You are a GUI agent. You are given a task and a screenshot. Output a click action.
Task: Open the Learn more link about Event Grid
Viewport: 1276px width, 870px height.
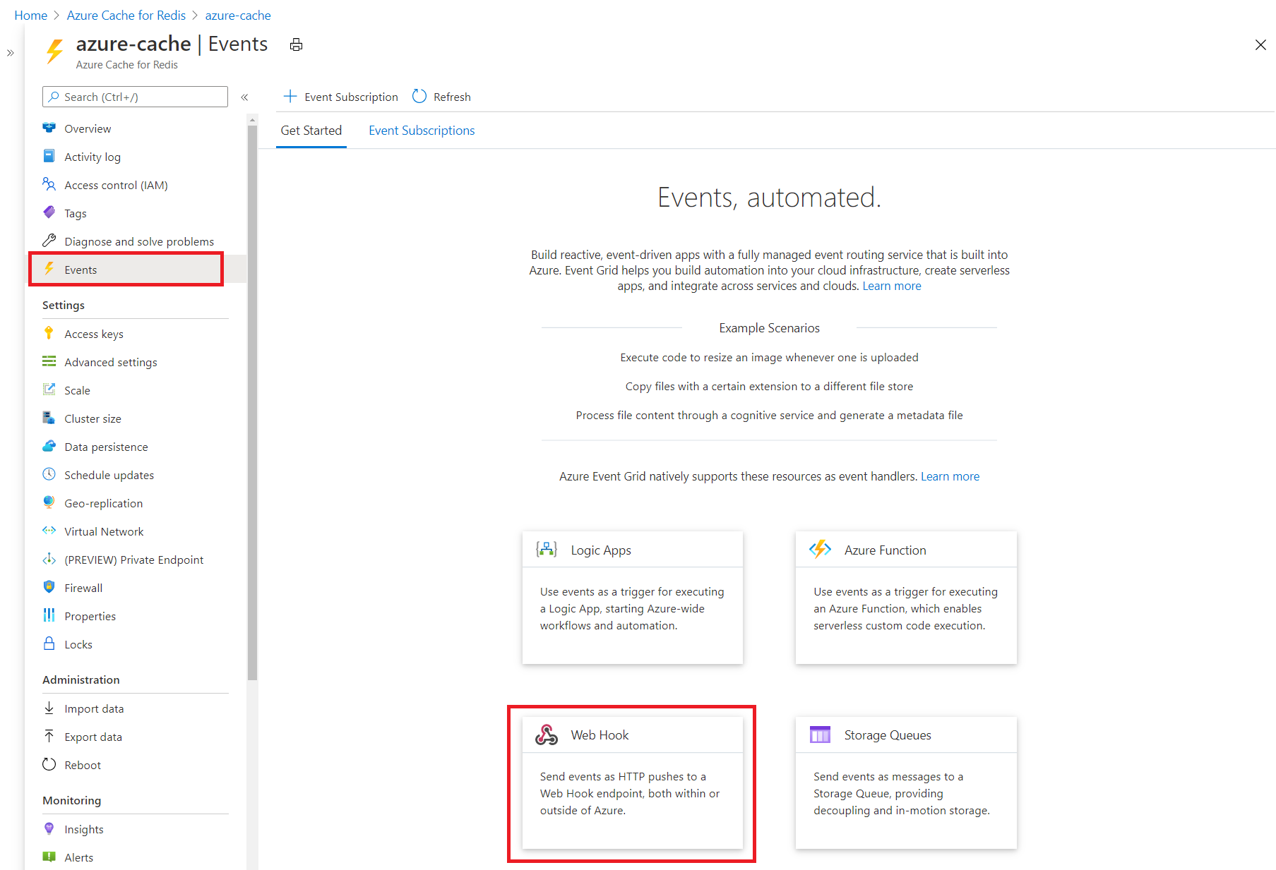tap(891, 286)
